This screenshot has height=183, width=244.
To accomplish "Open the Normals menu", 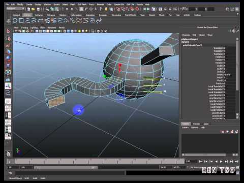I will pos(101,5).
